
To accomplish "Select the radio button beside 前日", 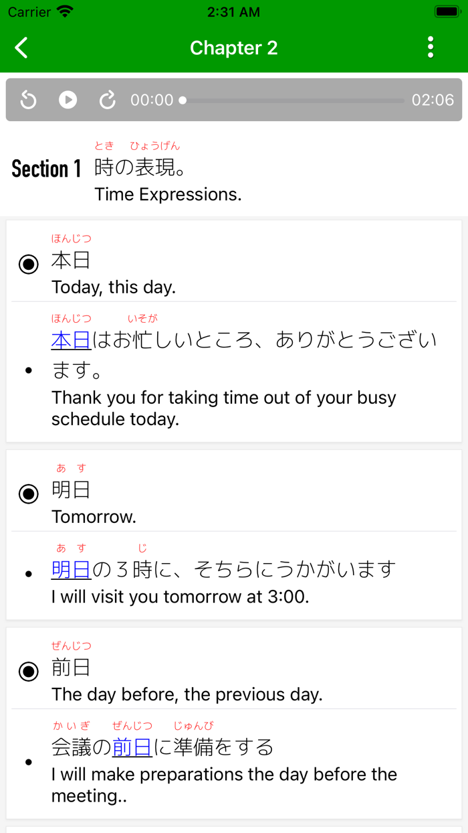I will pos(28,671).
